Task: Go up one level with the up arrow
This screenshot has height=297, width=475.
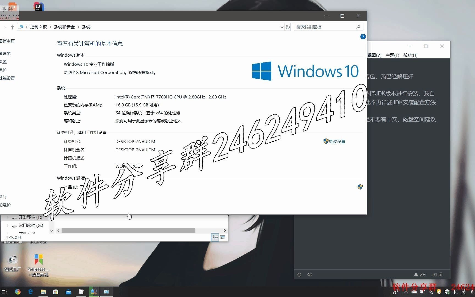Action: coord(12,27)
